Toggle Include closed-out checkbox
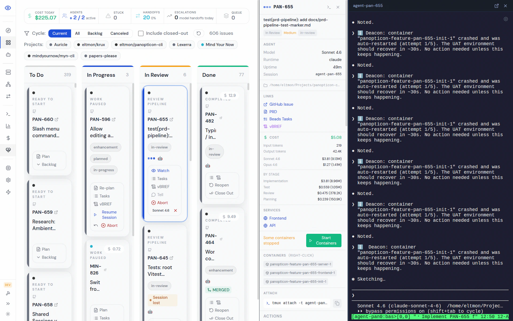Image resolution: width=513 pixels, height=321 pixels. click(x=141, y=33)
